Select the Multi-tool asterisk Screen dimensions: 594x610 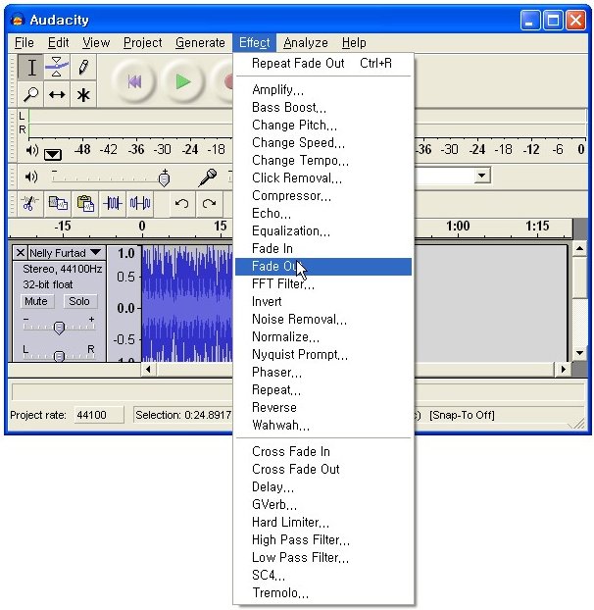coord(83,94)
